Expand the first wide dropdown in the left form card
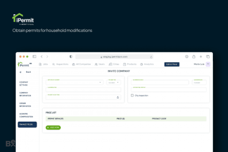 point(75,82)
